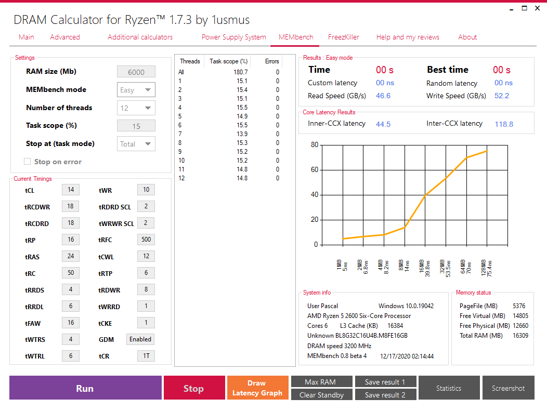The image size is (547, 411).
Task: Click the RAM size input field
Action: tap(136, 72)
